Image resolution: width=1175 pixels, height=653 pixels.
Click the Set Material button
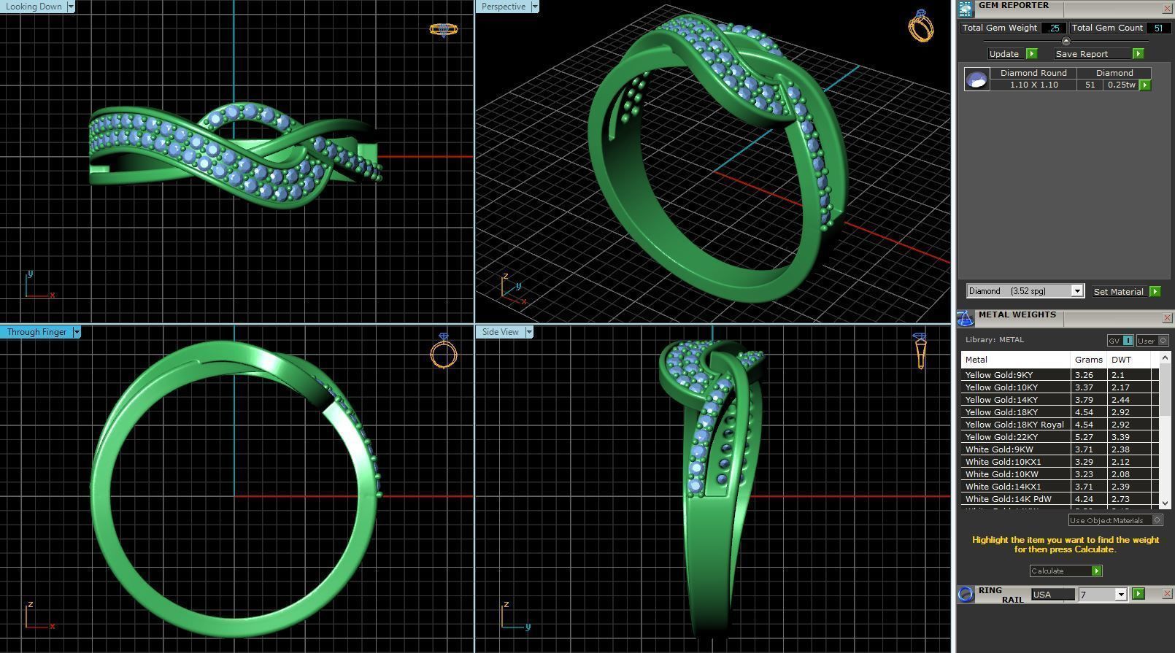pos(1118,291)
